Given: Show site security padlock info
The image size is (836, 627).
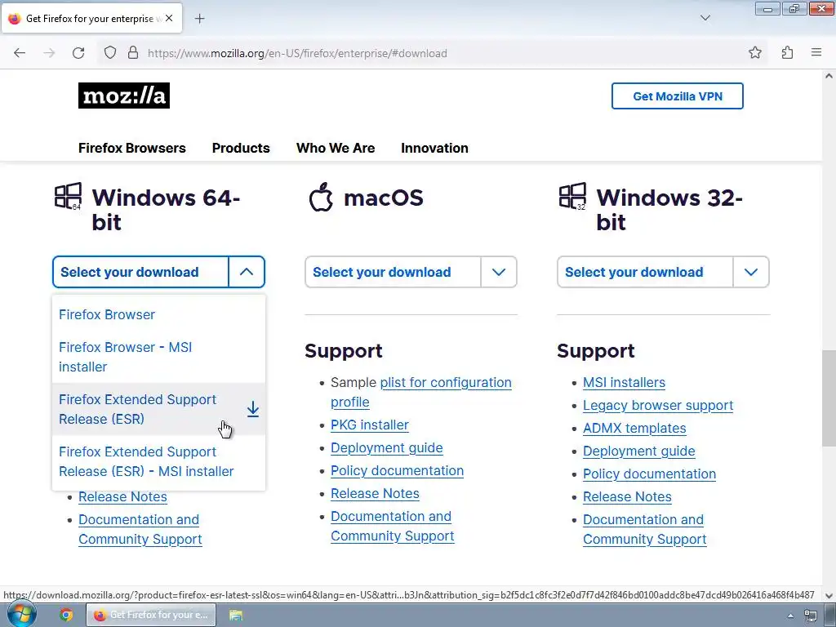Looking at the screenshot, I should pyautogui.click(x=133, y=53).
